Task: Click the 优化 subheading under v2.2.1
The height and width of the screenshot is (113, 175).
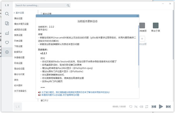Action: point(43,58)
